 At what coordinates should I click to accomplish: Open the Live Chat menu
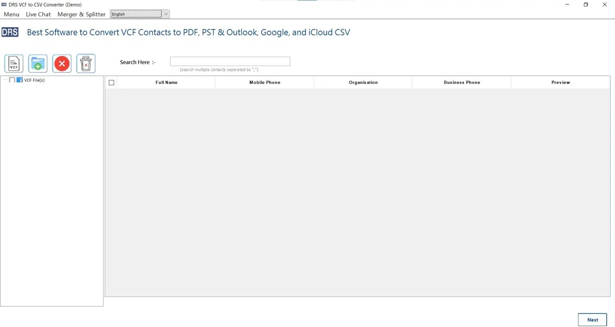pyautogui.click(x=38, y=14)
